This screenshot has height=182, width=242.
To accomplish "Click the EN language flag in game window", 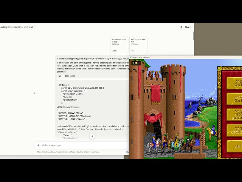I will (136, 63).
